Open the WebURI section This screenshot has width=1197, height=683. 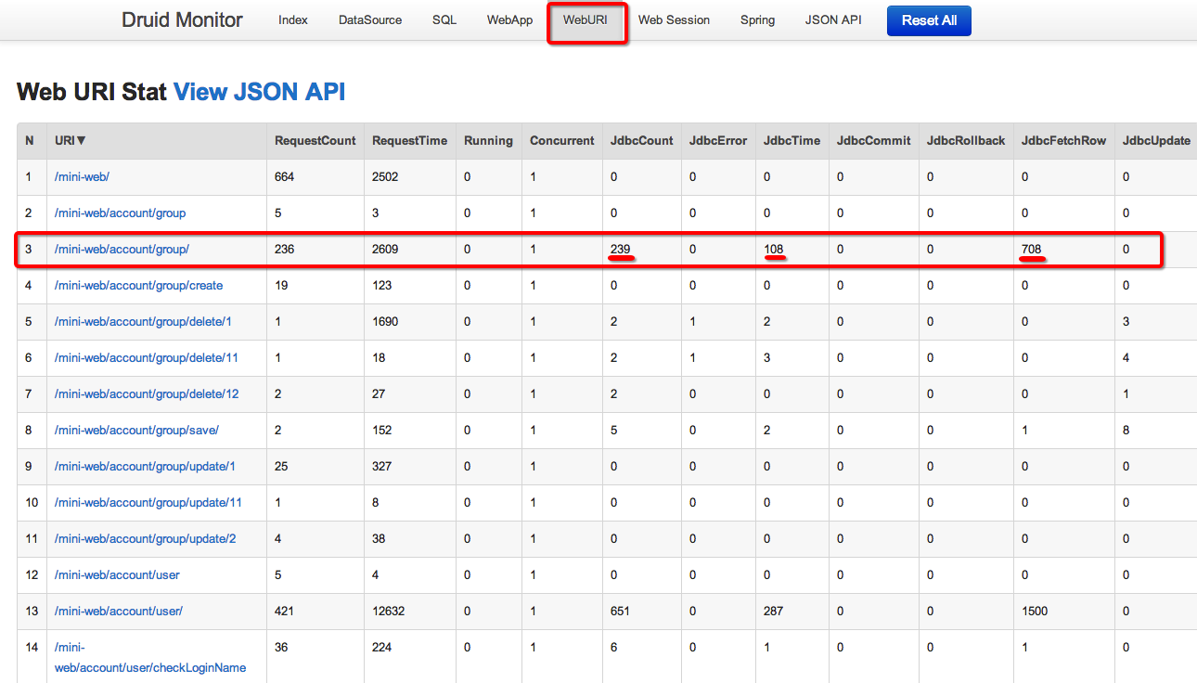pyautogui.click(x=586, y=19)
